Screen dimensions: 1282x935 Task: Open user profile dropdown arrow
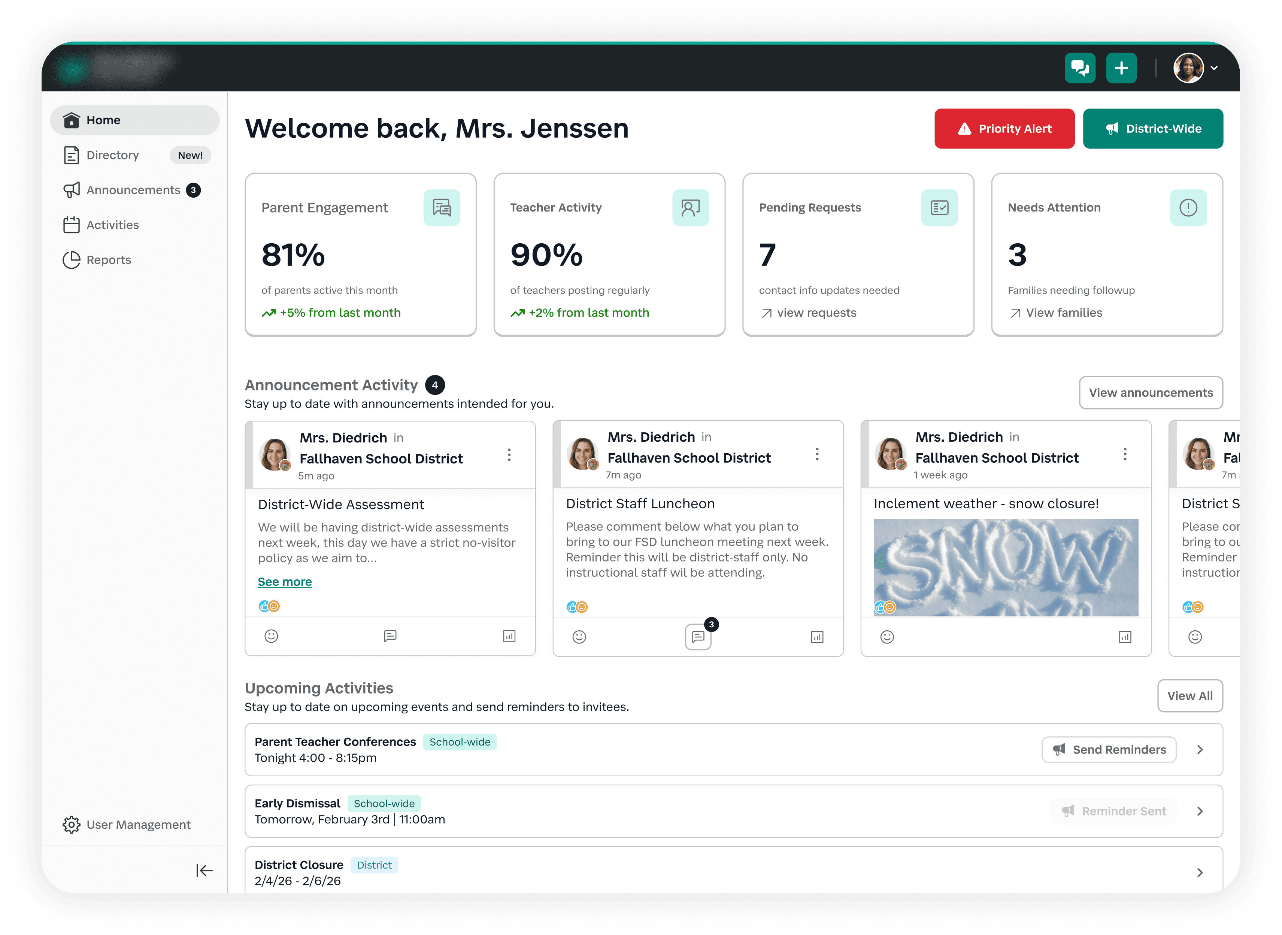[x=1214, y=68]
